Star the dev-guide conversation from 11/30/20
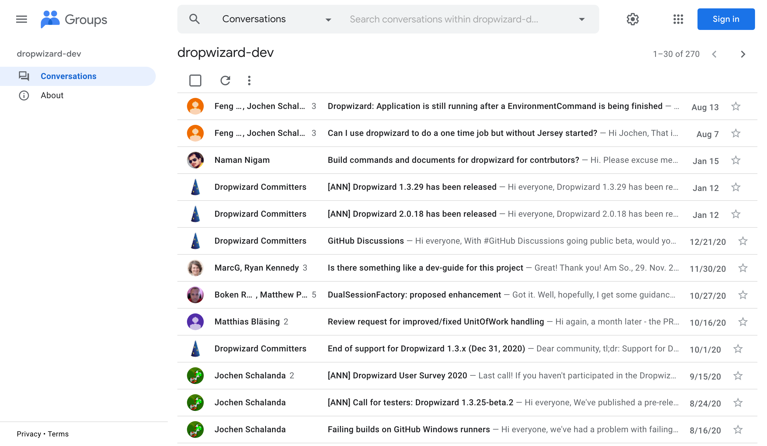Viewport: 767px width, 446px height. pos(743,268)
